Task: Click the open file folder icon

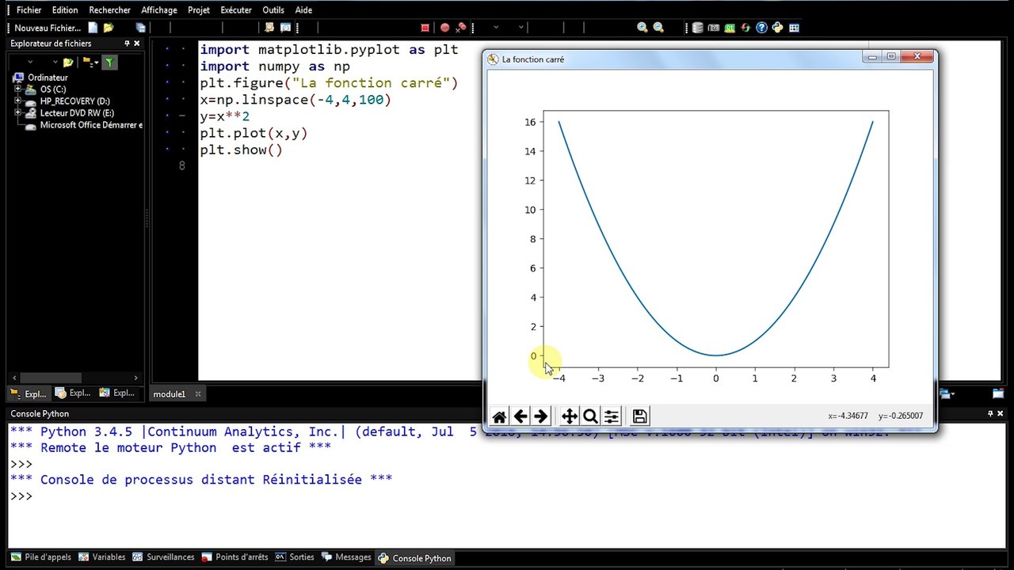Action: pos(109,28)
